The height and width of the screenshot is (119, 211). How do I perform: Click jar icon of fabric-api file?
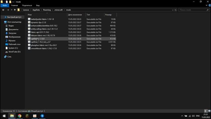[29, 32]
